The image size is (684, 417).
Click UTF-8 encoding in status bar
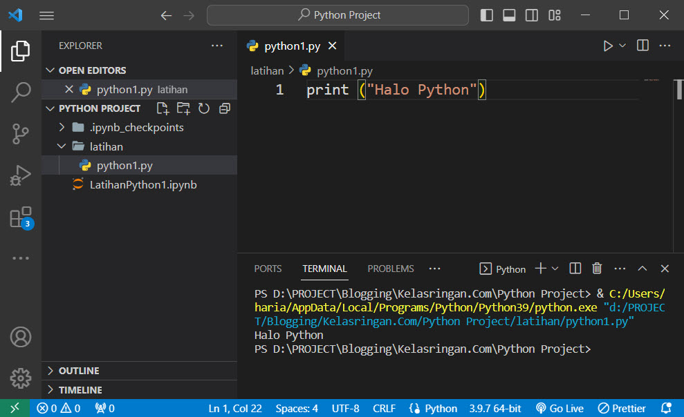(346, 408)
